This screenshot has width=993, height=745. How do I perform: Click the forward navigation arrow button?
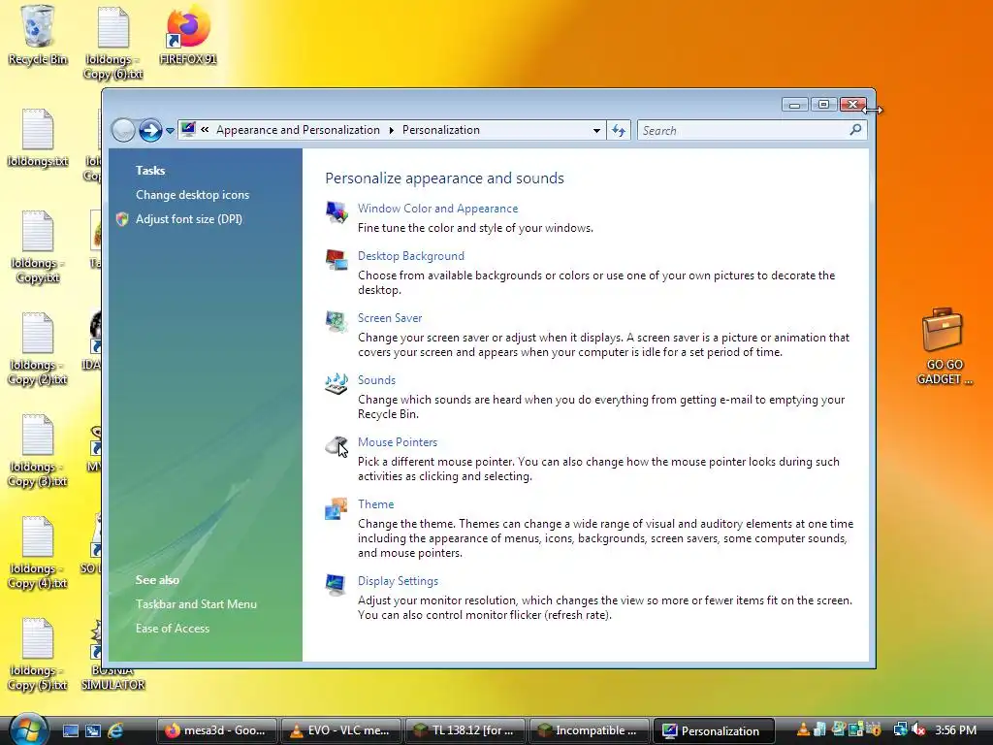[150, 131]
